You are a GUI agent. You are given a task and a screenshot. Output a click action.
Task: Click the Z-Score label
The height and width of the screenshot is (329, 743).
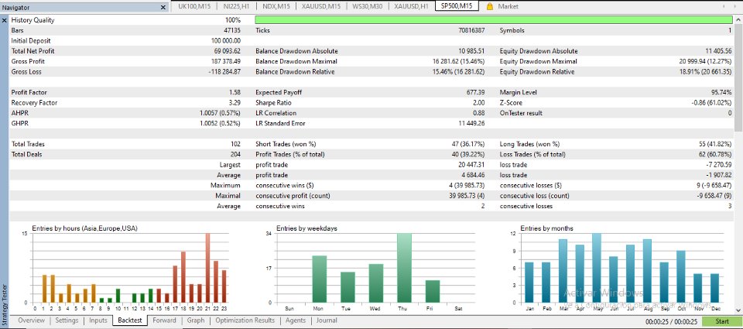coord(512,103)
